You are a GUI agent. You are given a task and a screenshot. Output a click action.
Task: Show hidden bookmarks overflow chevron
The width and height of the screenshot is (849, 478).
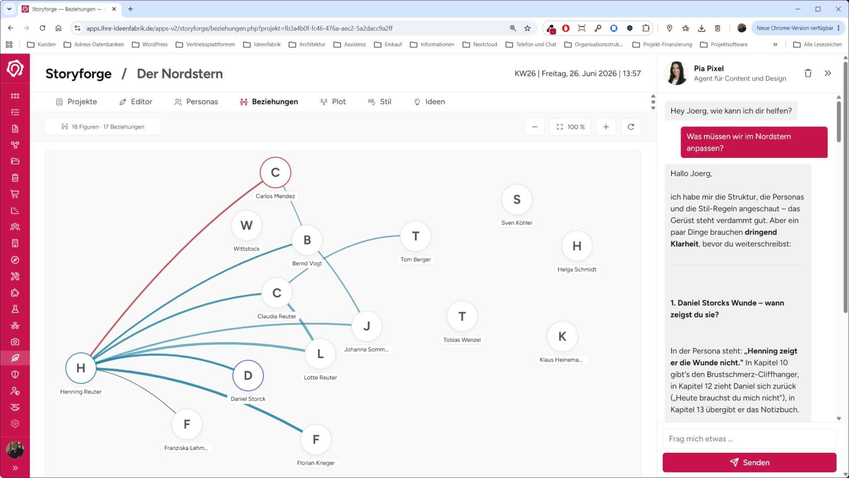775,44
